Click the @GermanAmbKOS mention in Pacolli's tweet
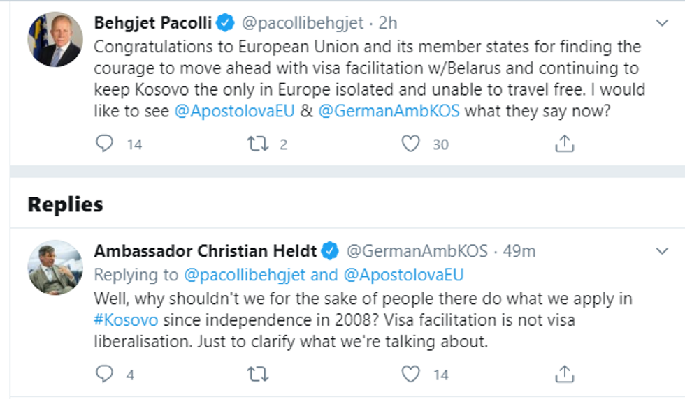685x399 pixels. 389,110
